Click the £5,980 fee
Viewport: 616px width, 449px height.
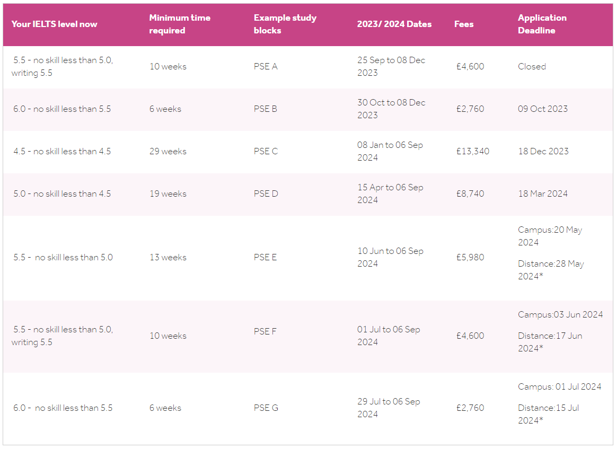click(470, 257)
